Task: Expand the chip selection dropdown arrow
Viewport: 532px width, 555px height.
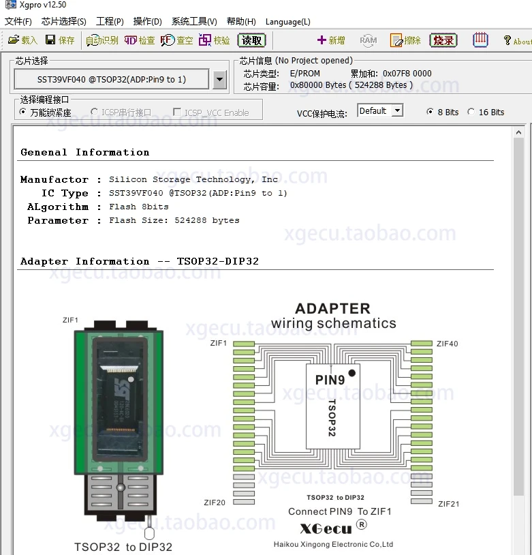Action: point(219,80)
